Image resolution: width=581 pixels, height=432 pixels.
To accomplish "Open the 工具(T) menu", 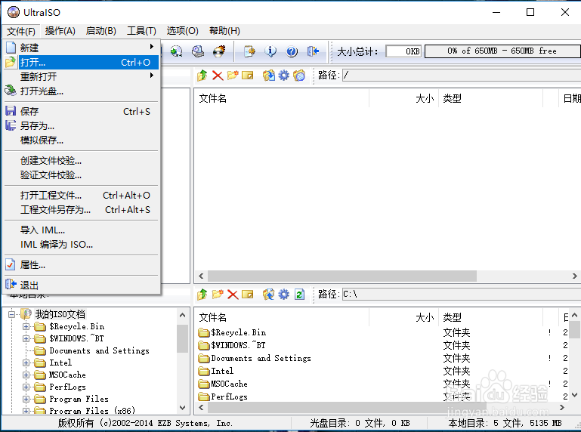I will tap(141, 31).
